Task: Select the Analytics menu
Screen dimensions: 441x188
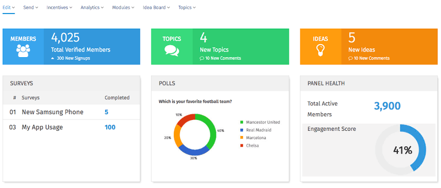Action: coord(92,8)
